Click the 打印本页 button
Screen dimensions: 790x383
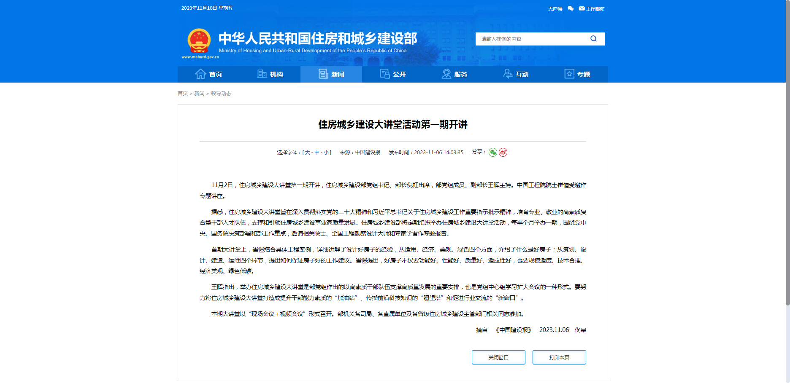559,357
